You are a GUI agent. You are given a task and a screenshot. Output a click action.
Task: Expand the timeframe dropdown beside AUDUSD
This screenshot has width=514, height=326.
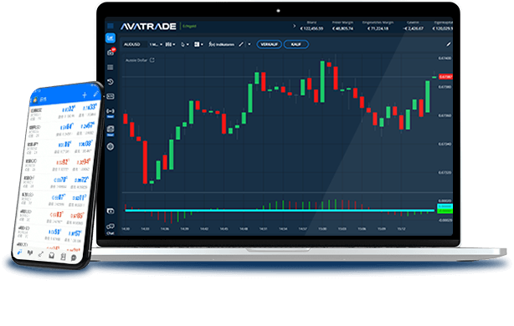(156, 44)
